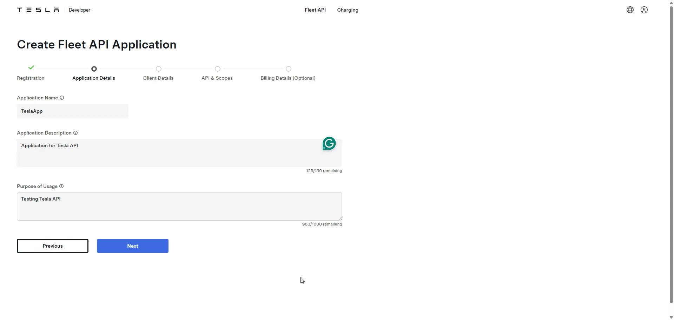Select the Application Details step circle
This screenshot has width=674, height=320.
point(94,69)
